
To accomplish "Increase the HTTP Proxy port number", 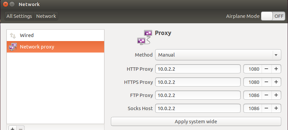I will click(276, 69).
